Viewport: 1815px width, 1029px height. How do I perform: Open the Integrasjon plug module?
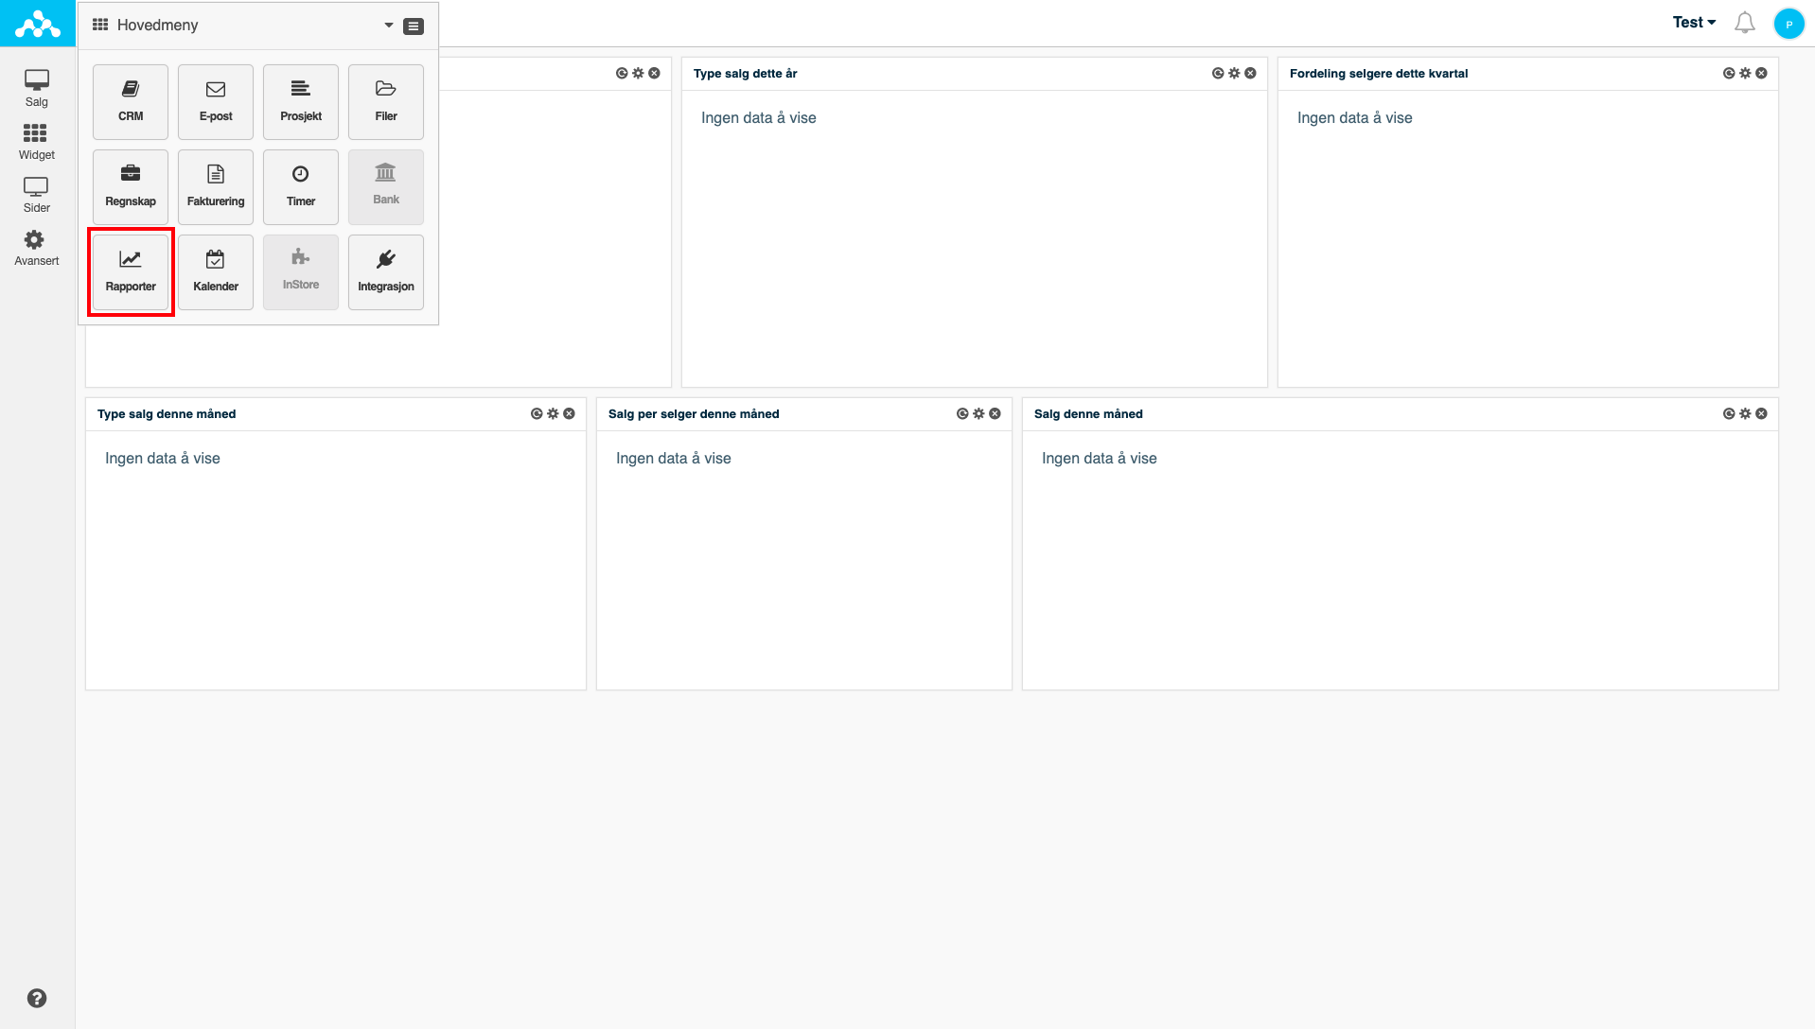tap(386, 271)
